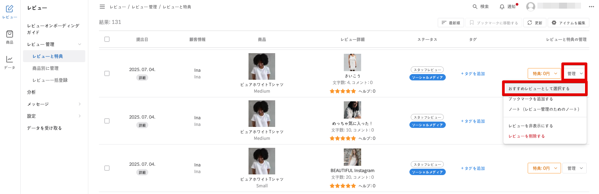The height and width of the screenshot is (194, 599).
Task: Click the アイテムを編集 gear button
Action: point(568,23)
